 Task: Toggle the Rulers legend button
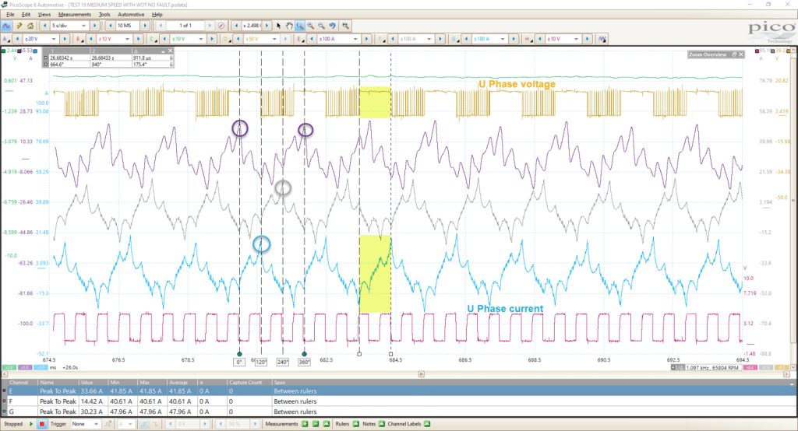(x=355, y=424)
